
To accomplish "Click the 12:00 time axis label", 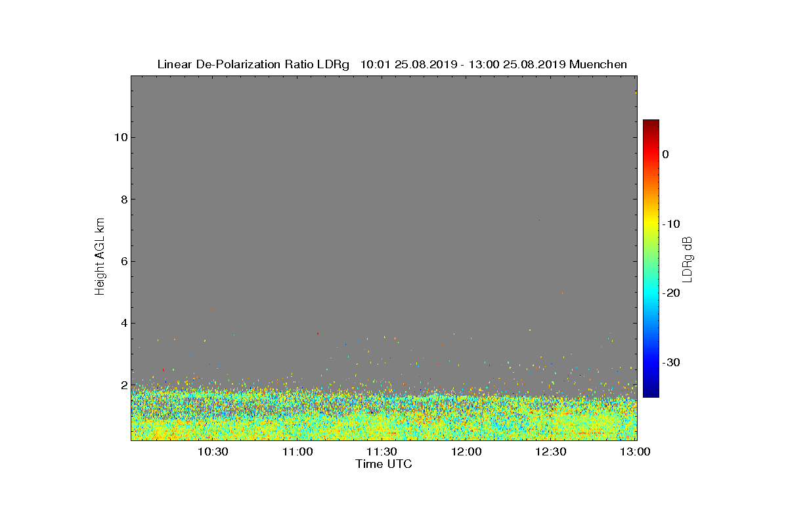I will [x=466, y=452].
